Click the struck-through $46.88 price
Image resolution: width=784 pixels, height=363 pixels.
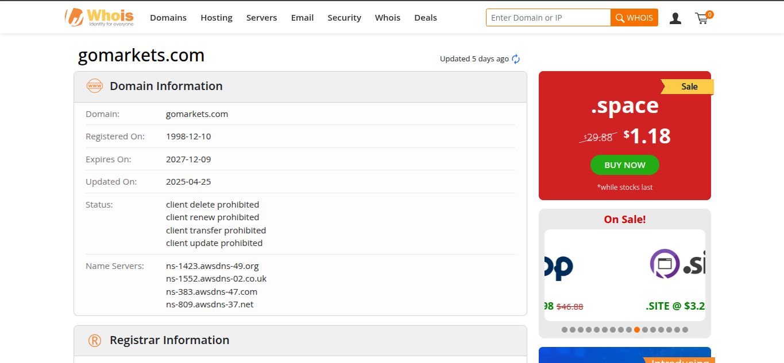tap(570, 307)
